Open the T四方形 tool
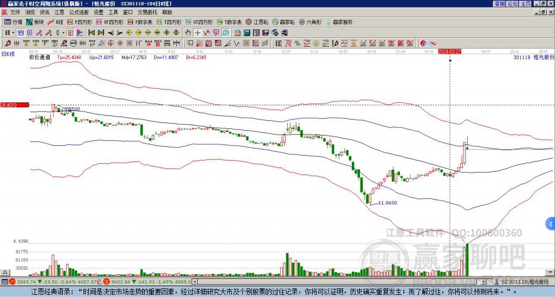555x297 pixels. (169, 22)
